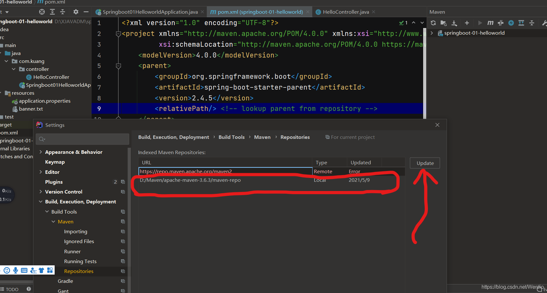The height and width of the screenshot is (293, 547).
Task: Collapse controller package node
Action: coord(14,69)
